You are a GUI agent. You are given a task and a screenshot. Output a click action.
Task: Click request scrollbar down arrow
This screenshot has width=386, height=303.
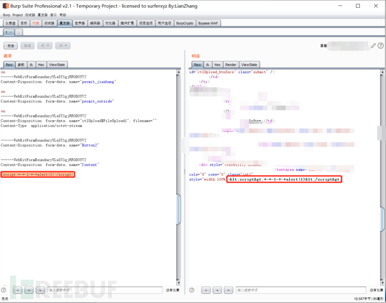tap(178, 283)
